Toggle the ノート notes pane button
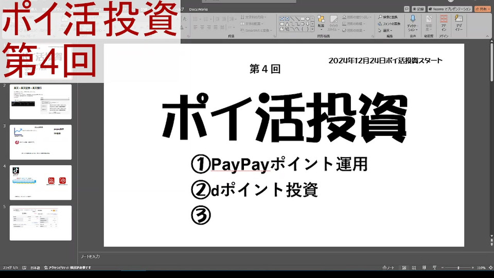This screenshot has height=278, width=494. point(388,268)
